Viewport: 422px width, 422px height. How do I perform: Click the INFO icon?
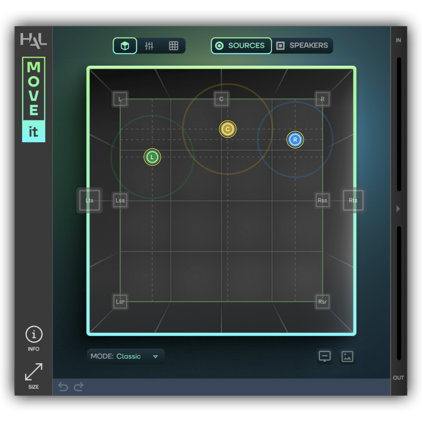point(34,334)
